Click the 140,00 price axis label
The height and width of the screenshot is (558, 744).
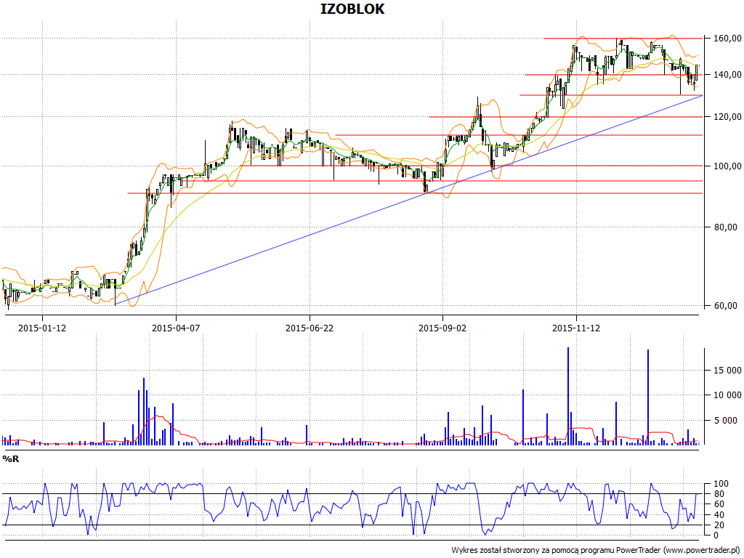click(727, 75)
